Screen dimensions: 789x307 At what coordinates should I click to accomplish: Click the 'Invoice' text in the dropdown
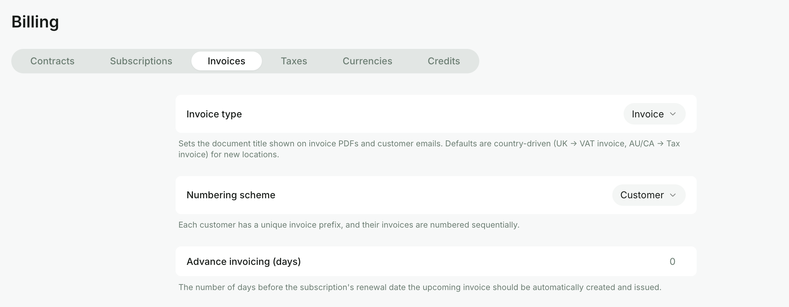pos(648,114)
